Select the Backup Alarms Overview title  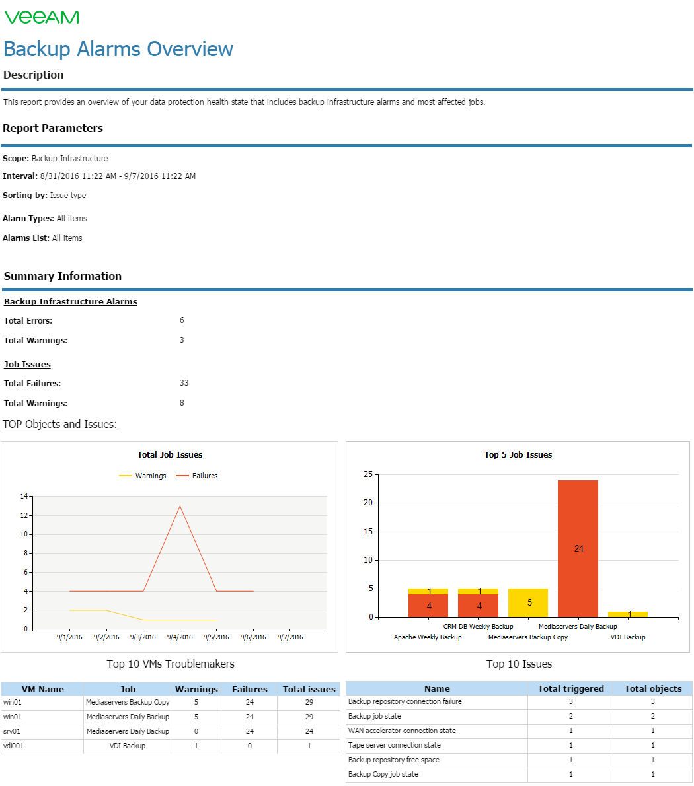pos(118,49)
